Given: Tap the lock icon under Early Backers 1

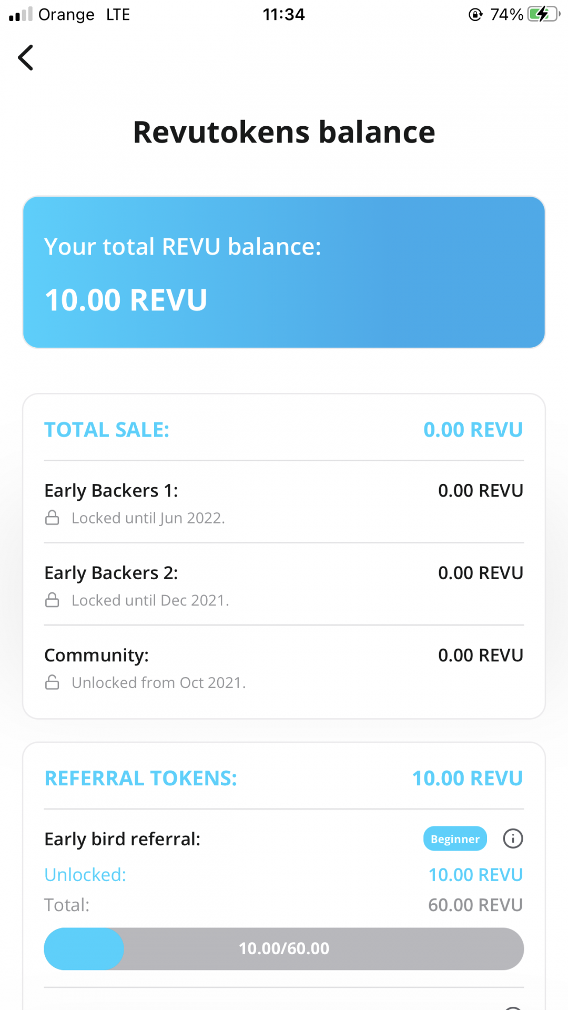Looking at the screenshot, I should coord(52,518).
